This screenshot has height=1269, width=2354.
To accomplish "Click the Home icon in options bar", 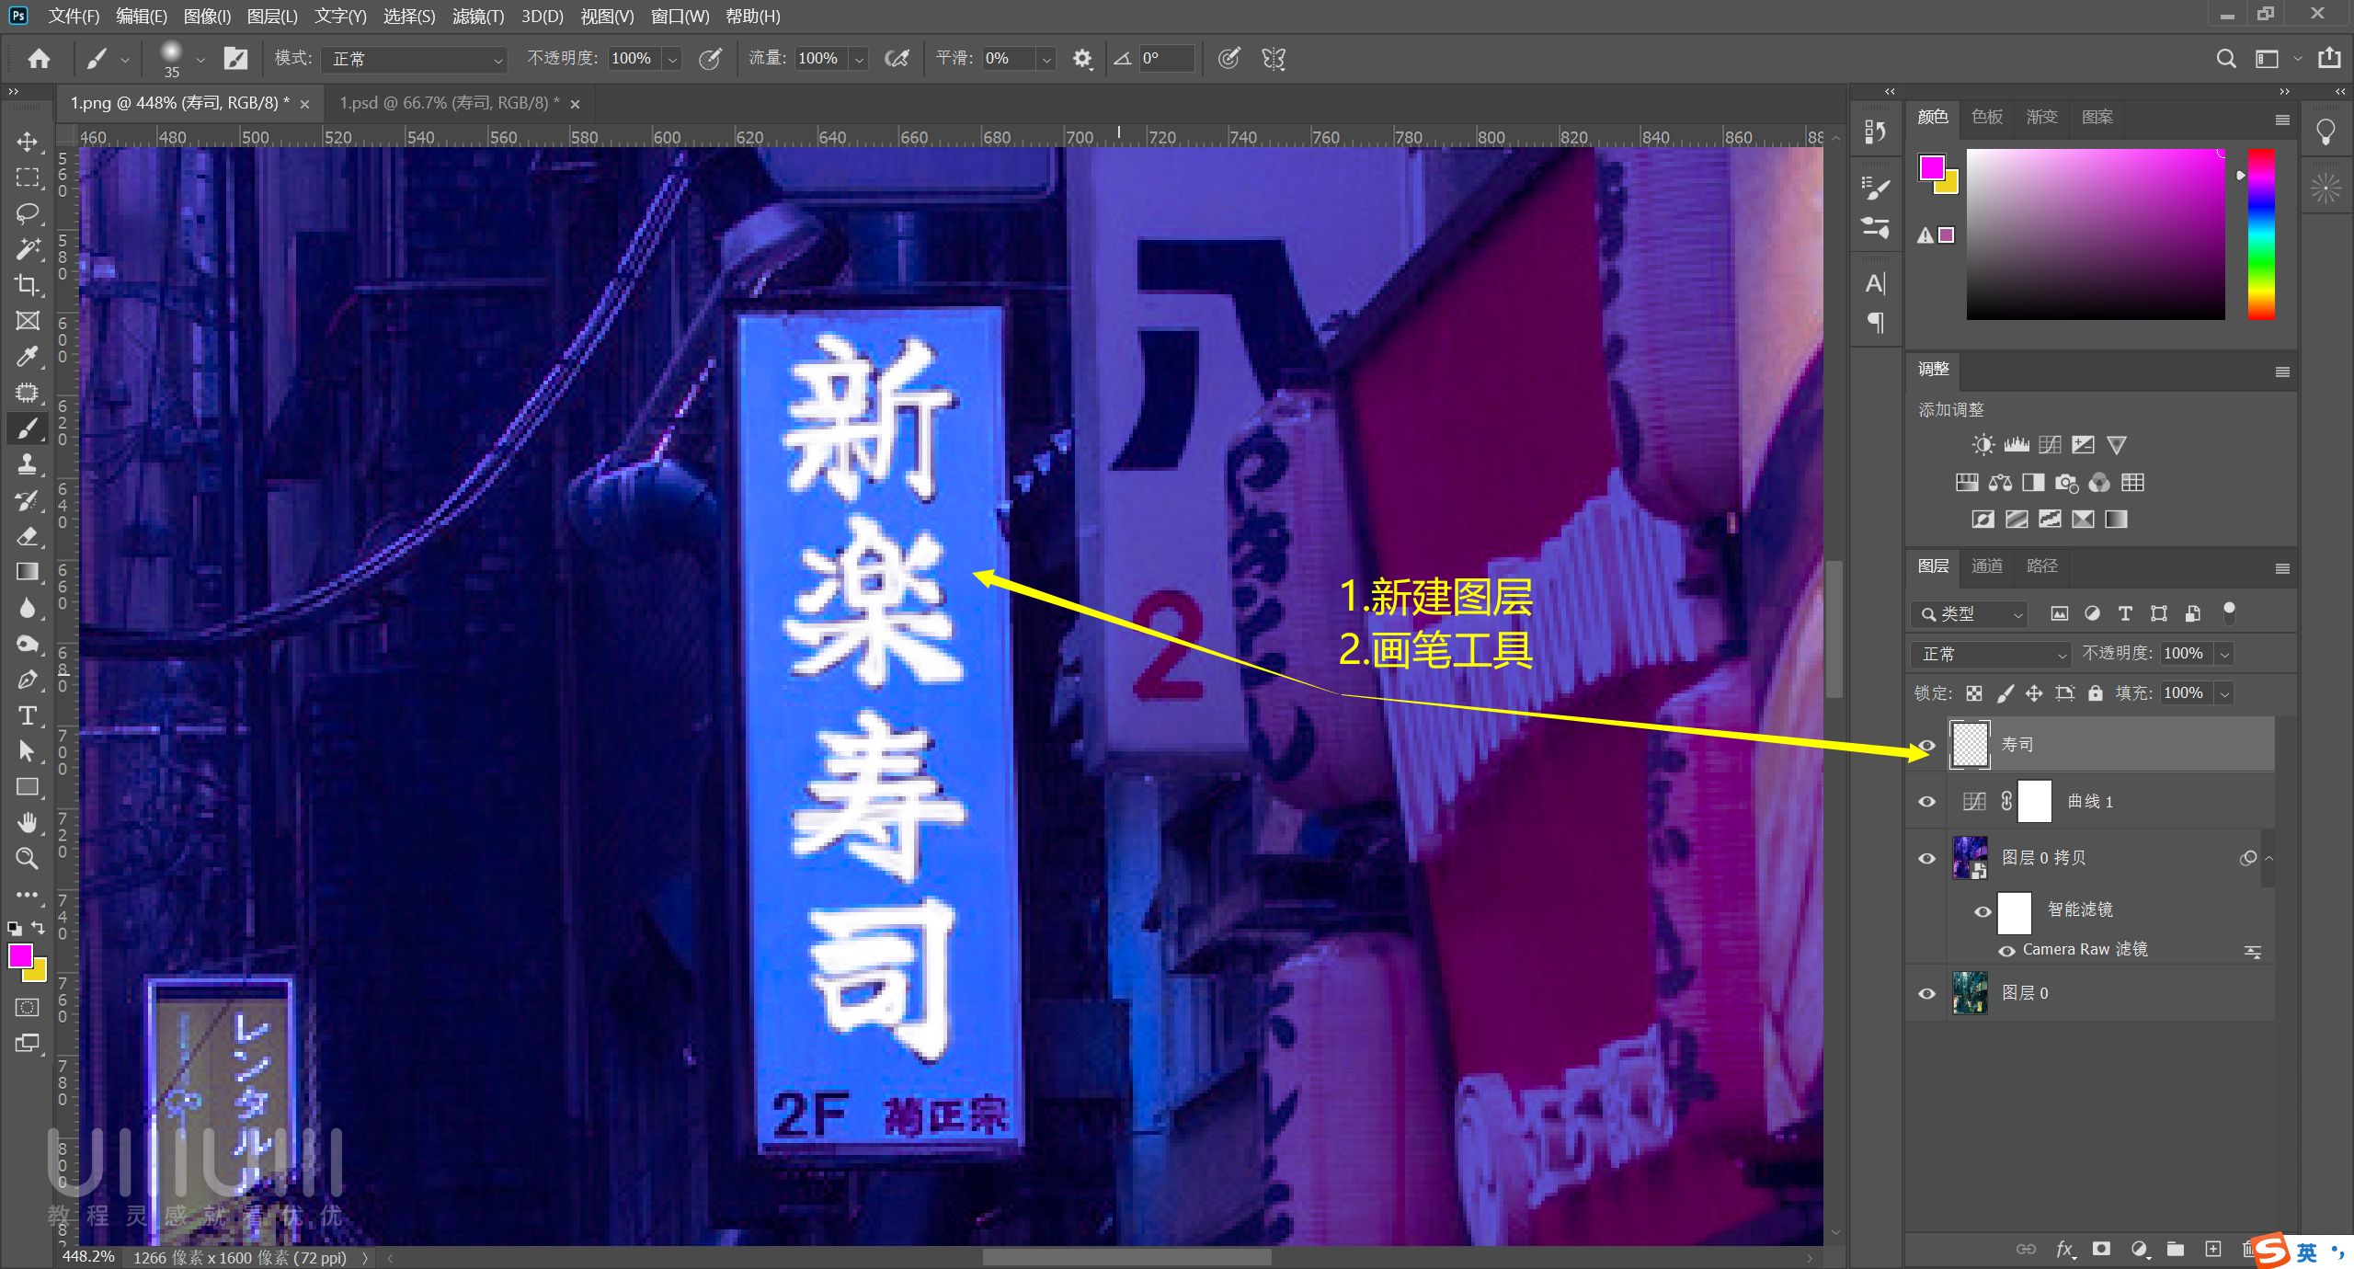I will pyautogui.click(x=39, y=59).
